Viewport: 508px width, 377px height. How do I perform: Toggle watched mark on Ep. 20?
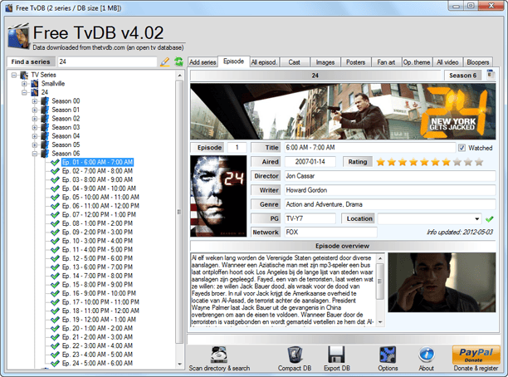(x=55, y=328)
